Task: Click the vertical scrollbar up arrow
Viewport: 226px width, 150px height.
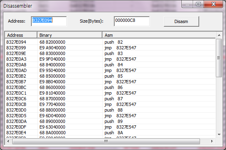Action: pos(219,35)
